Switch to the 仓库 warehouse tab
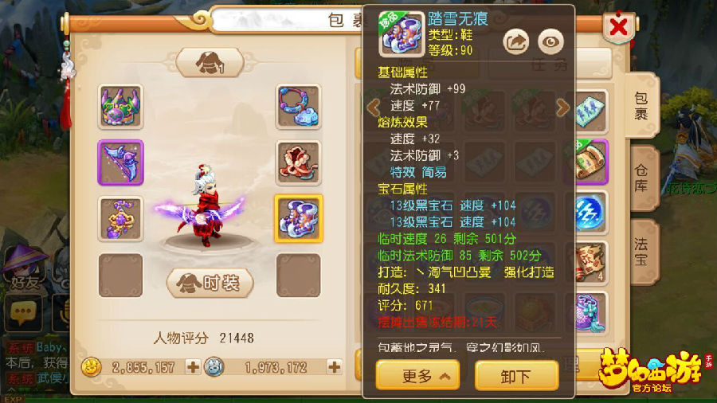717x403 pixels. (x=641, y=178)
